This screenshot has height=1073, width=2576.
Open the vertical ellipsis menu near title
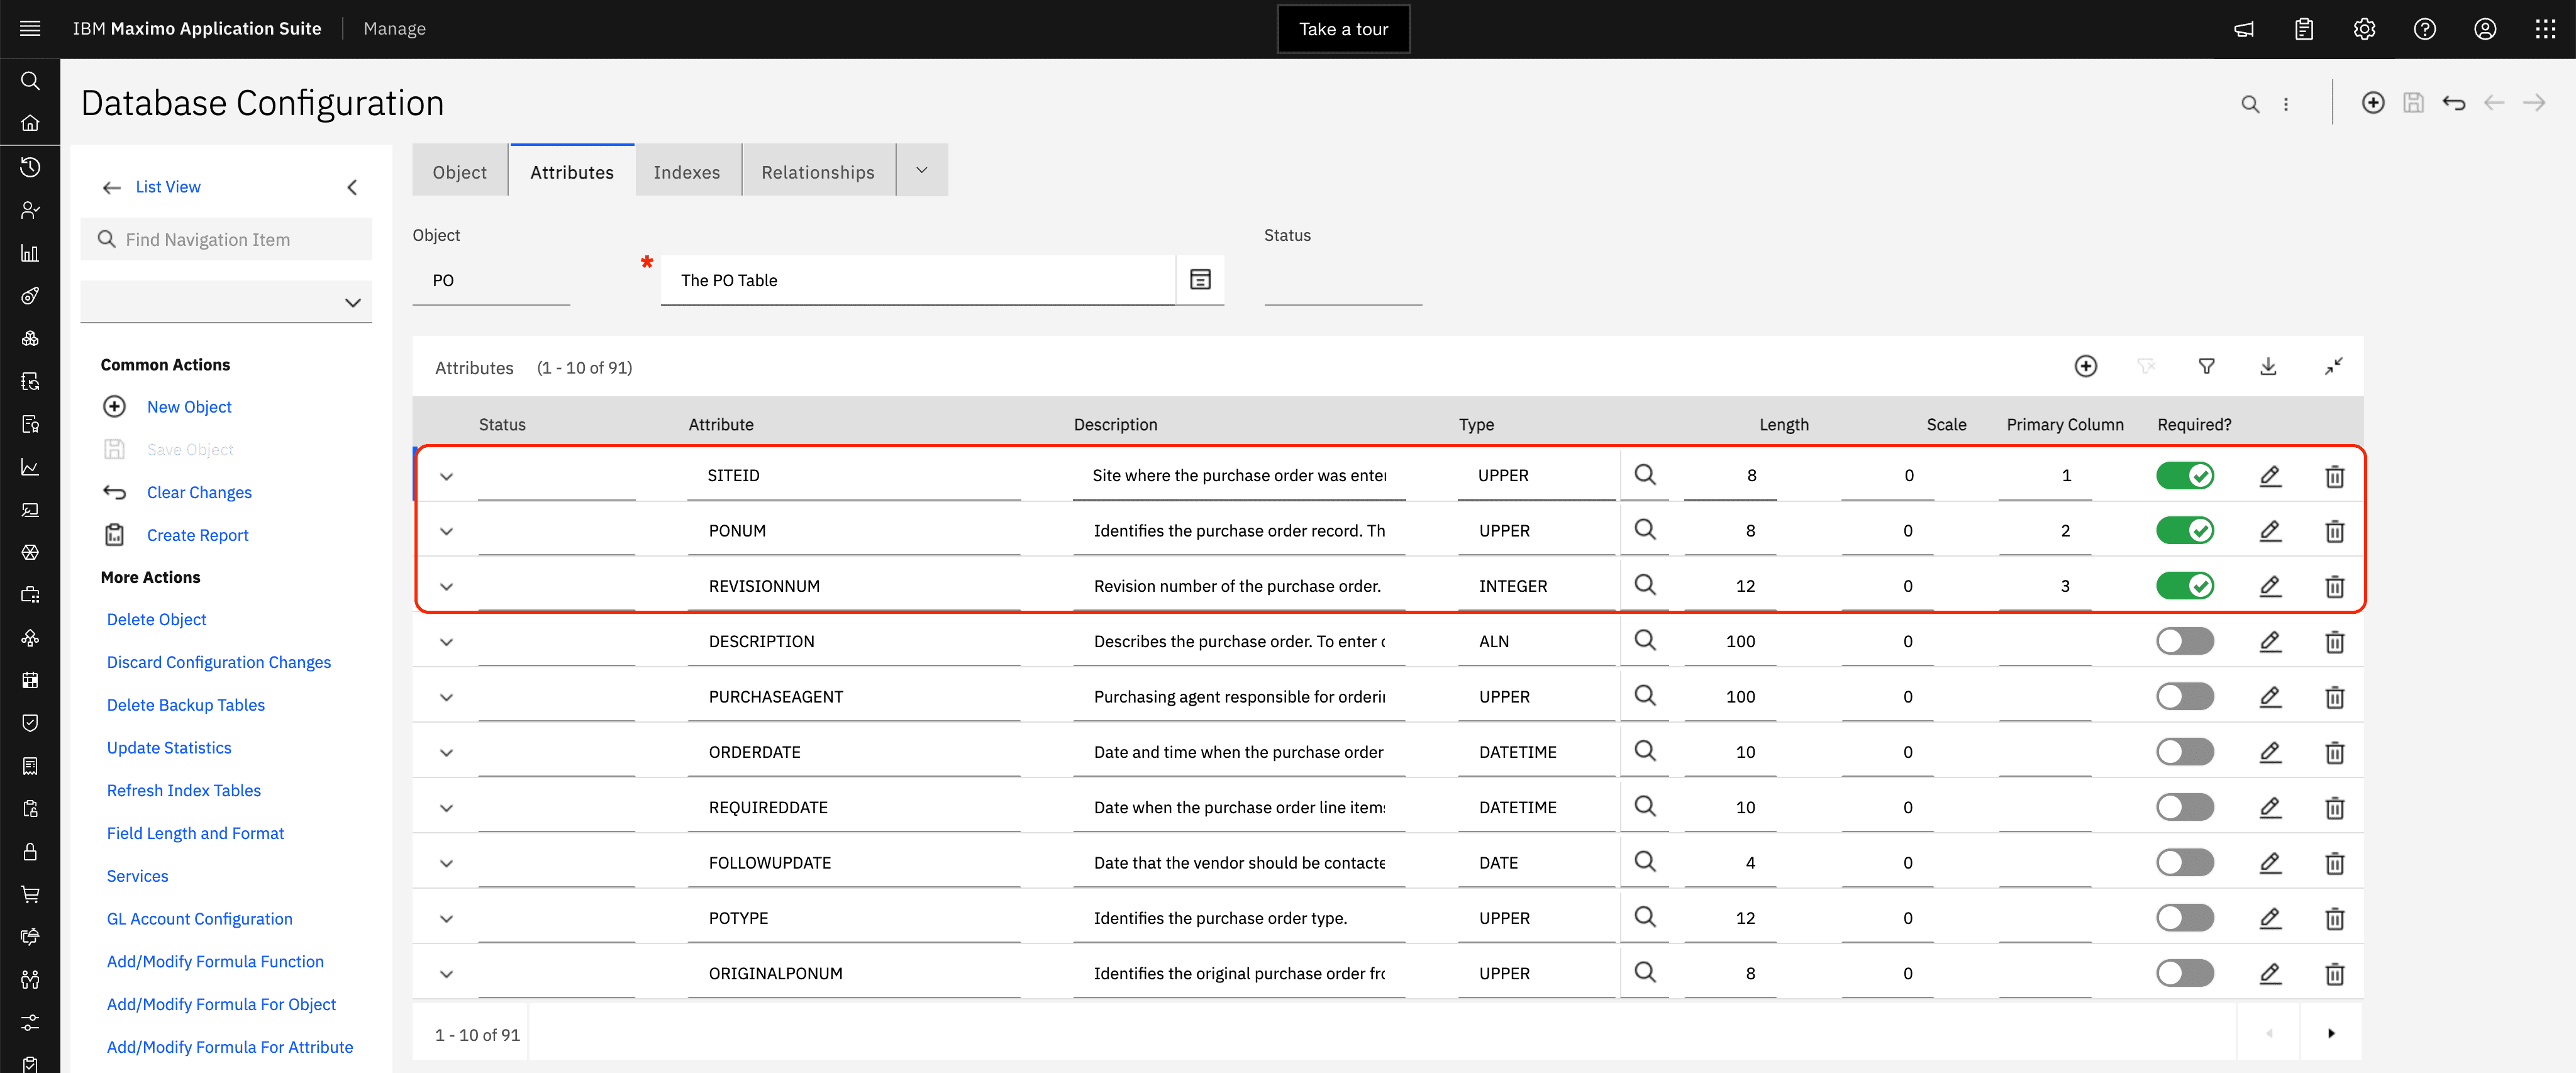click(x=2285, y=104)
